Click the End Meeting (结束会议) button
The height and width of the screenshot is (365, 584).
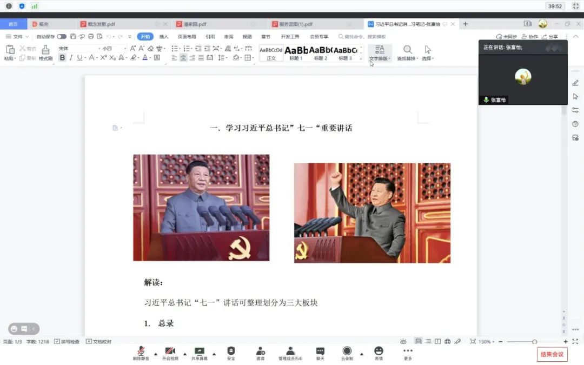[x=552, y=354]
